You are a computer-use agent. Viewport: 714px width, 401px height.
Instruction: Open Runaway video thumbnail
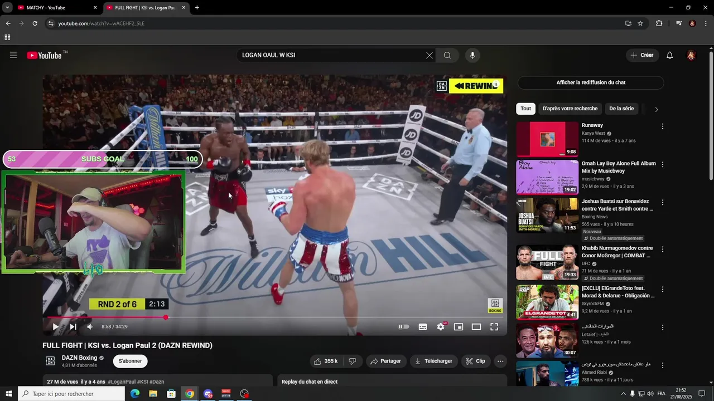547,139
